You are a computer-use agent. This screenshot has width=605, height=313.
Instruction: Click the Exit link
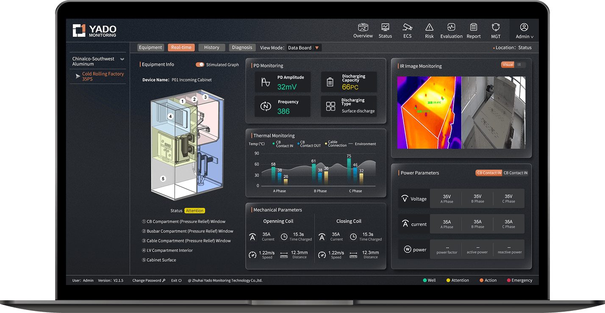174,280
